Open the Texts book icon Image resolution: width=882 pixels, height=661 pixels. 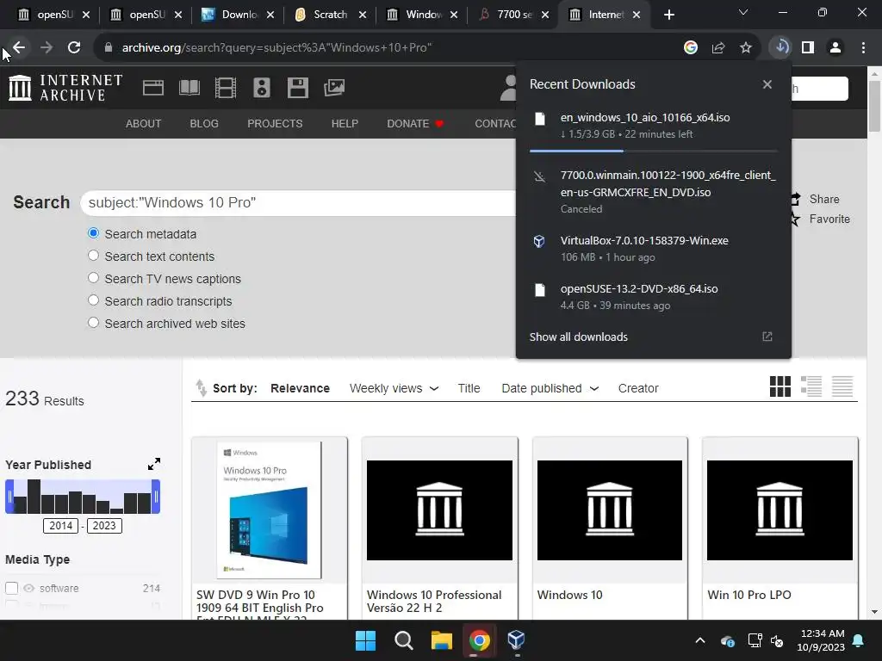(189, 88)
